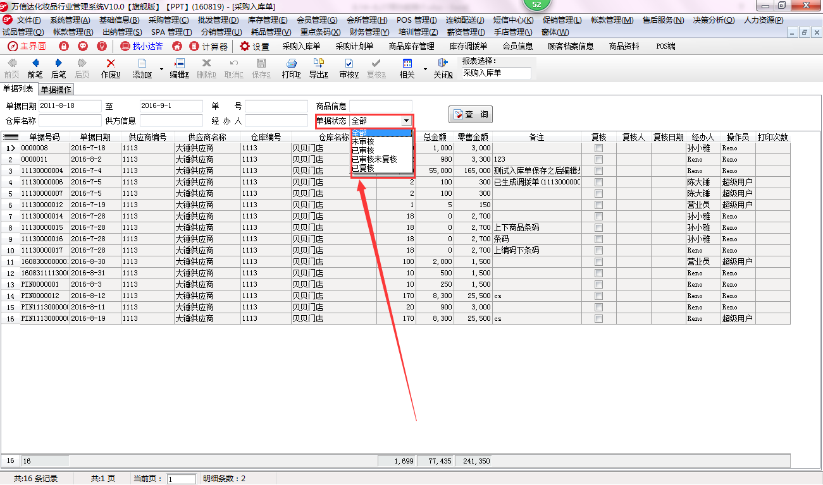Open 会员信息 shortcut
823x485 pixels.
[517, 46]
